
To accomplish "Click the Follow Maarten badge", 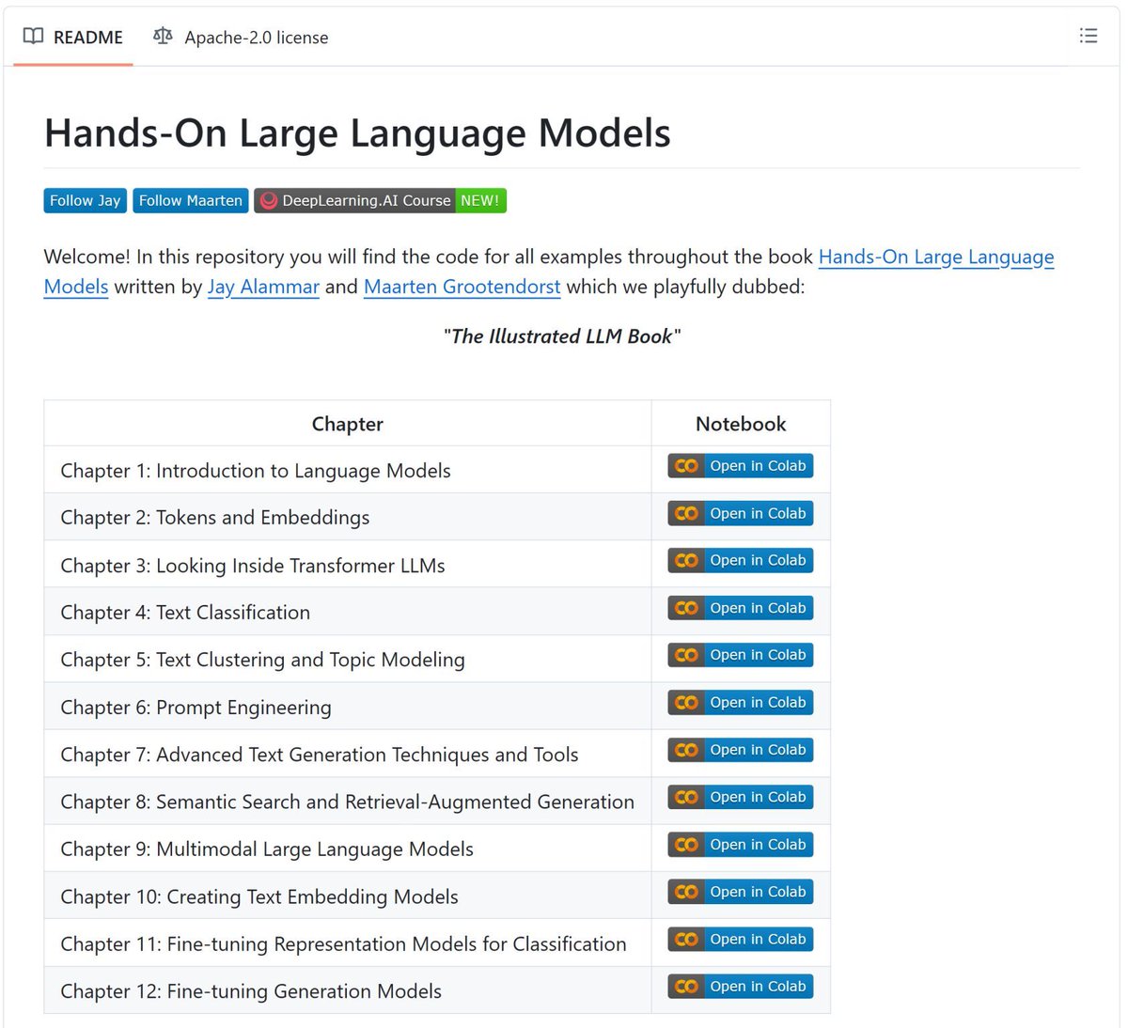I will point(190,200).
